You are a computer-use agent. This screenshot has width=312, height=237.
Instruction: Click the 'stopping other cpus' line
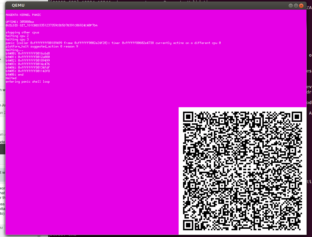tap(22, 32)
